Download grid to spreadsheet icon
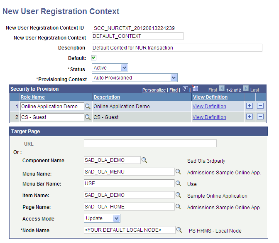 (x=196, y=89)
